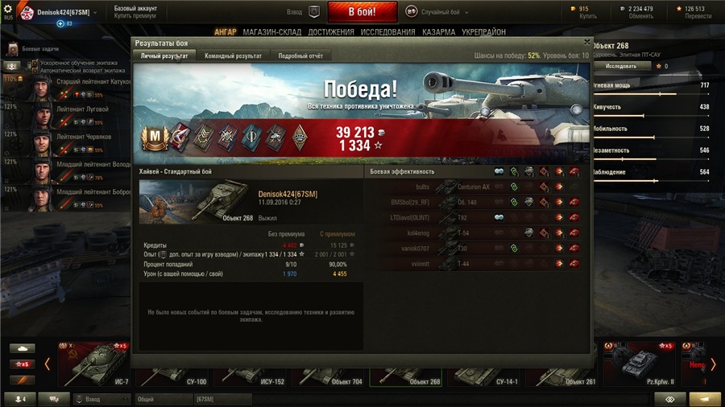Click the spotted-enemies binoculars column icon
This screenshot has height=407, width=725.
[x=499, y=171]
